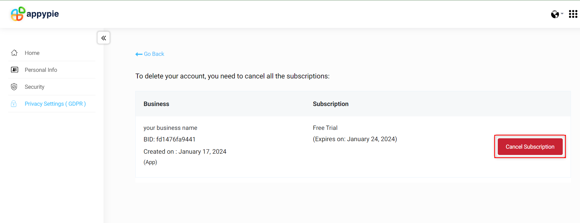Click the Security shield icon
The width and height of the screenshot is (580, 223).
point(14,87)
